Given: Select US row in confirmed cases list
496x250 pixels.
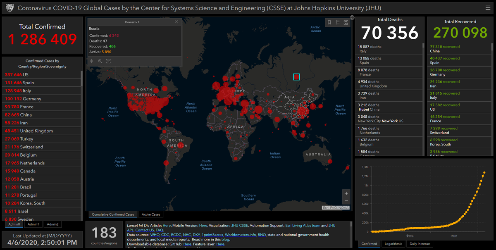Looking at the screenshot, I should tap(41, 75).
